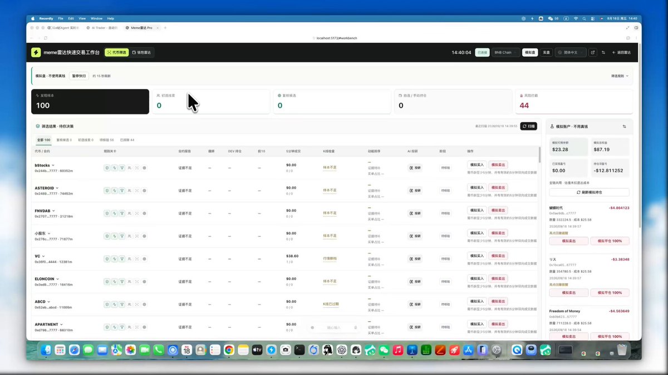Click the 暂停快扫 pause scan button
This screenshot has height=375, width=668.
point(79,76)
